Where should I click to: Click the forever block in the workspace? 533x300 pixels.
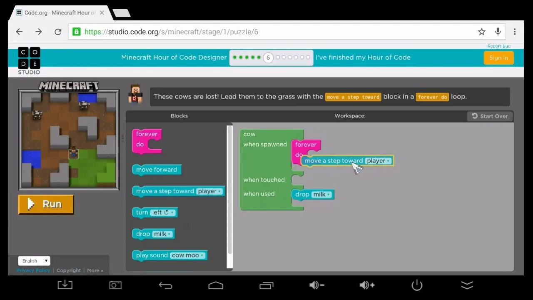click(306, 145)
